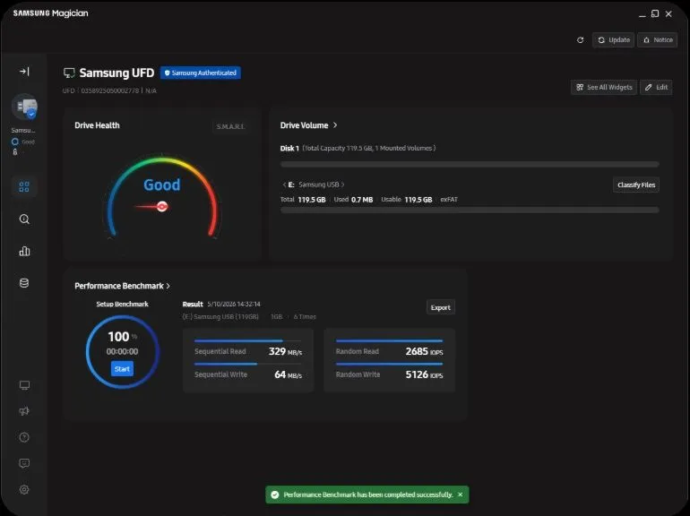Open the settings gear icon in sidebar
Viewport: 690px width, 516px height.
pos(24,489)
